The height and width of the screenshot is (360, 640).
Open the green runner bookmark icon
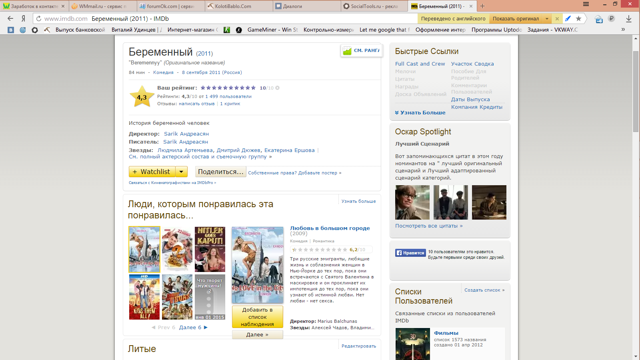(x=227, y=30)
